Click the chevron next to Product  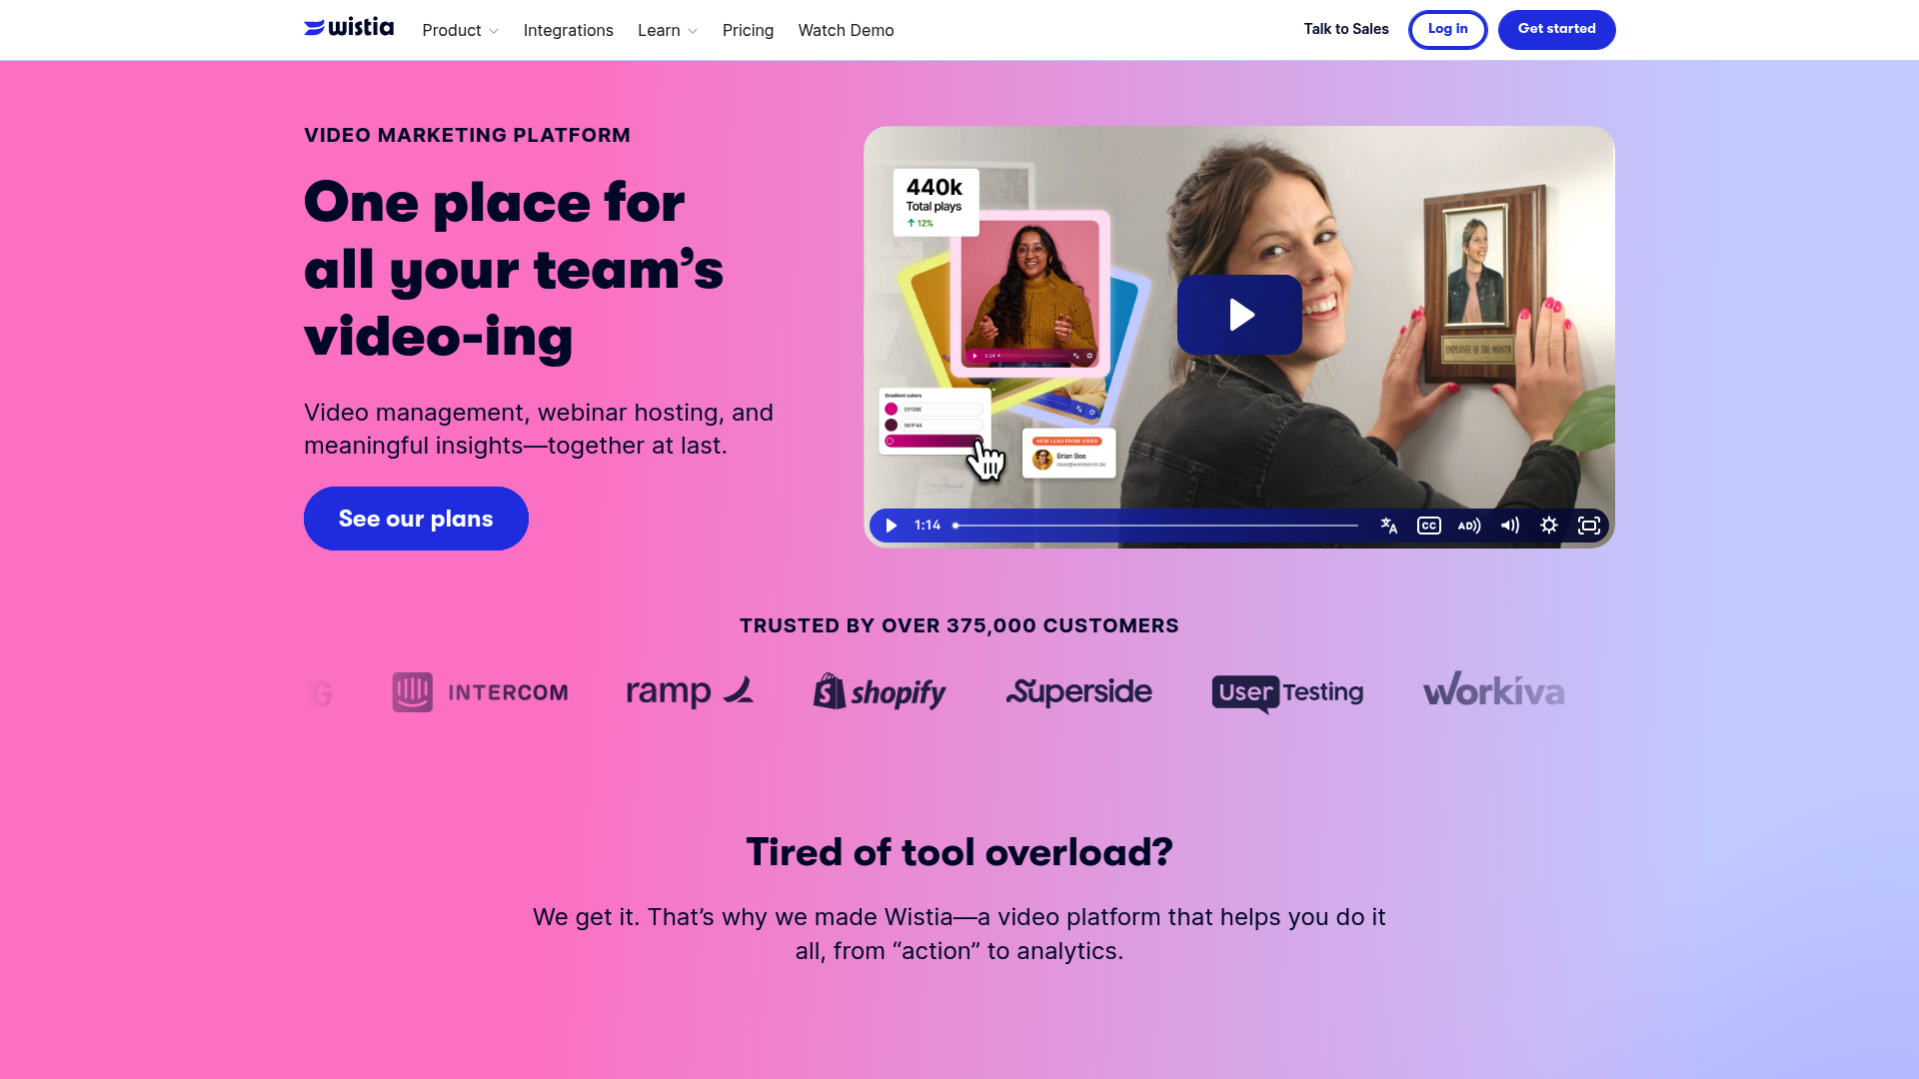(x=494, y=31)
